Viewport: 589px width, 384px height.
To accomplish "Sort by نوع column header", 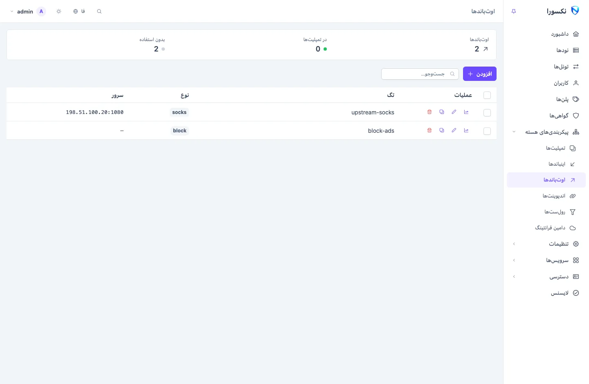I will 185,95.
